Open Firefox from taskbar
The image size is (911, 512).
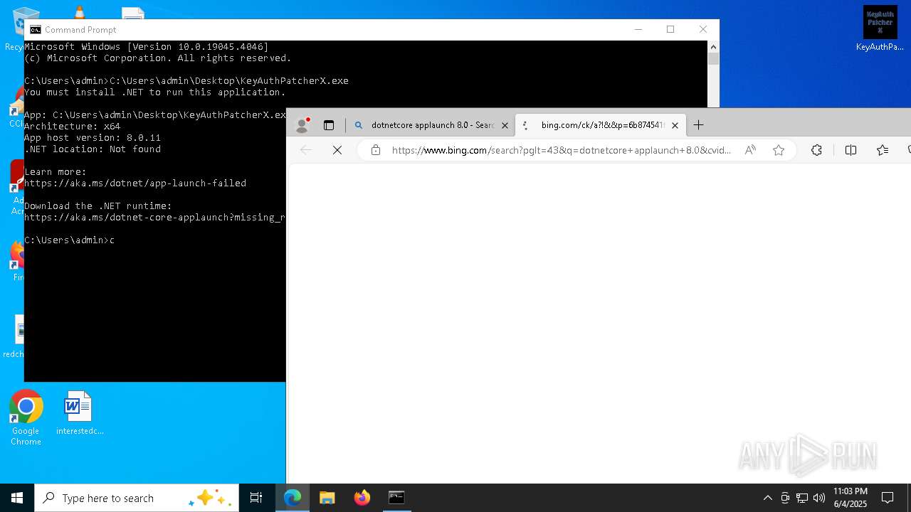(x=362, y=498)
